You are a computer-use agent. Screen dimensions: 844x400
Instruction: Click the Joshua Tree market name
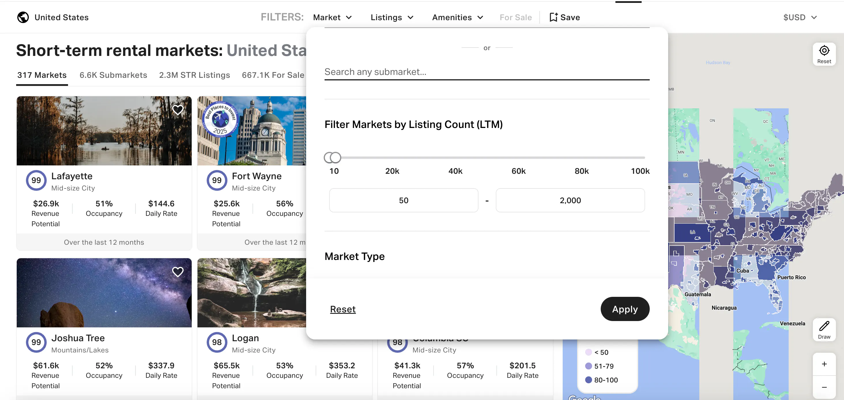[x=78, y=338]
